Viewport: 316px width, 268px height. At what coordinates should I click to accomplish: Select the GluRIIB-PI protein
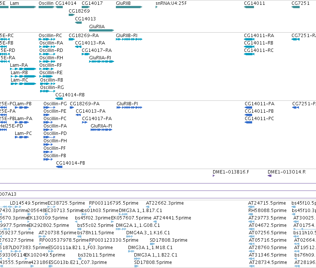[x=129, y=107]
